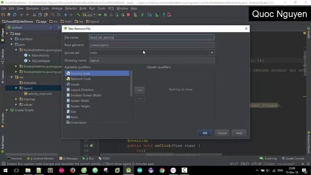Toggle the Event Log tool window button
Image resolution: width=311 pixels, height=175 pixels.
[268, 158]
